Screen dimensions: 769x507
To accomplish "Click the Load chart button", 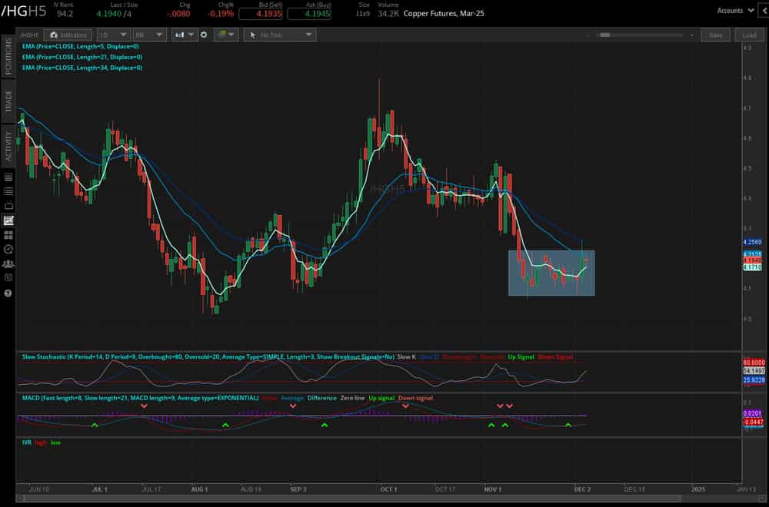I will (749, 35).
